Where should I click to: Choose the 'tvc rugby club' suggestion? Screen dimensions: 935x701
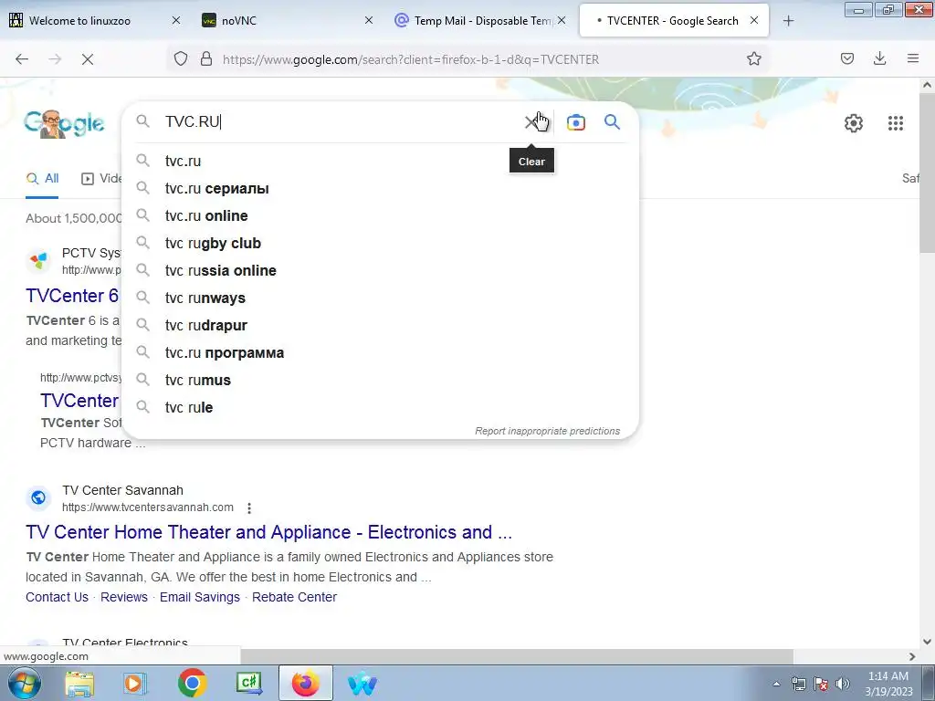(380, 243)
